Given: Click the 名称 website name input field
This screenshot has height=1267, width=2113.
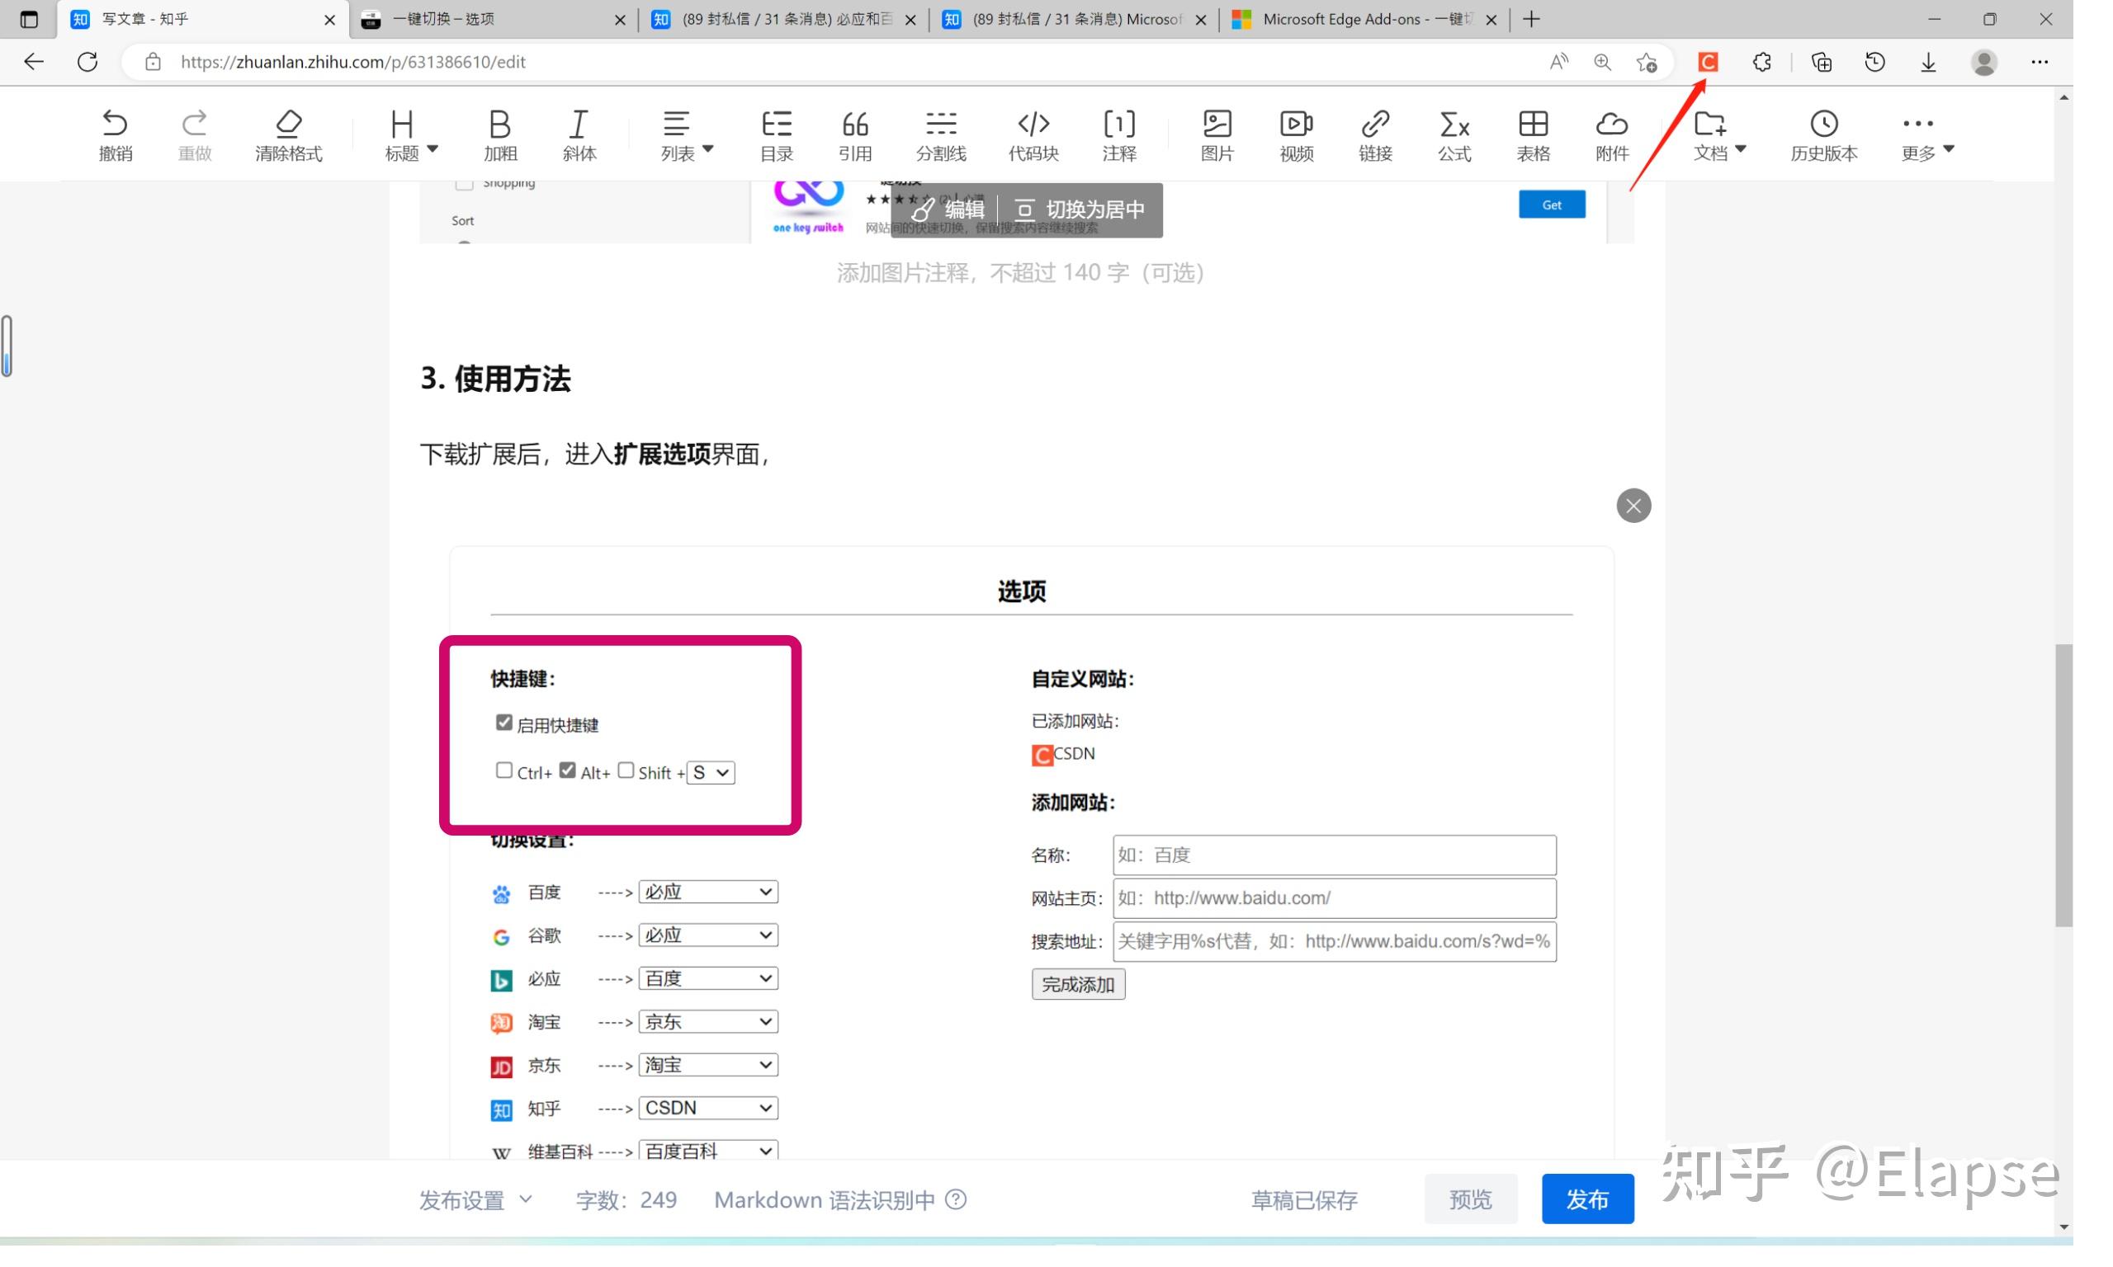Looking at the screenshot, I should 1334,855.
